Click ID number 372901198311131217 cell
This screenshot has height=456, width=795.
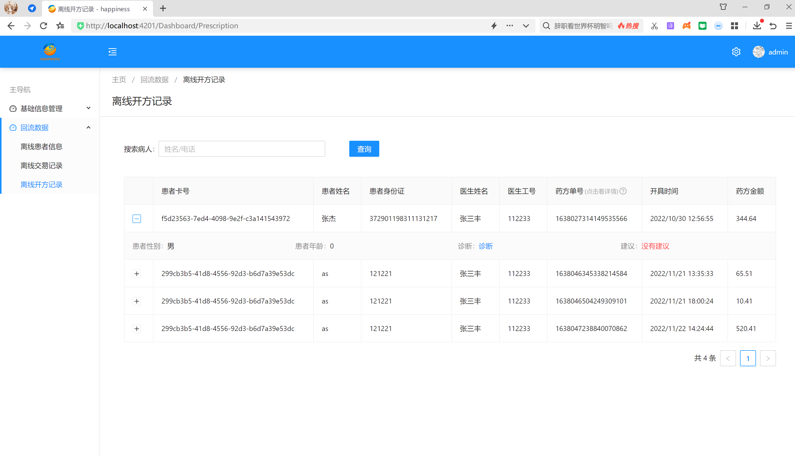[x=406, y=218]
